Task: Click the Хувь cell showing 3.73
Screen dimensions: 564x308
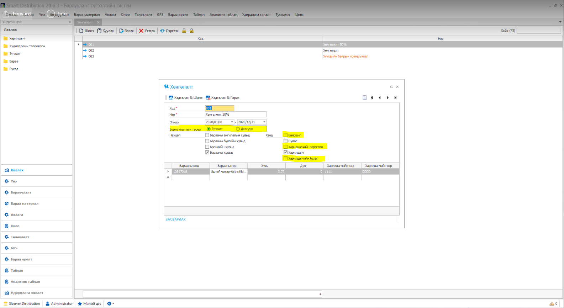Action: click(267, 171)
